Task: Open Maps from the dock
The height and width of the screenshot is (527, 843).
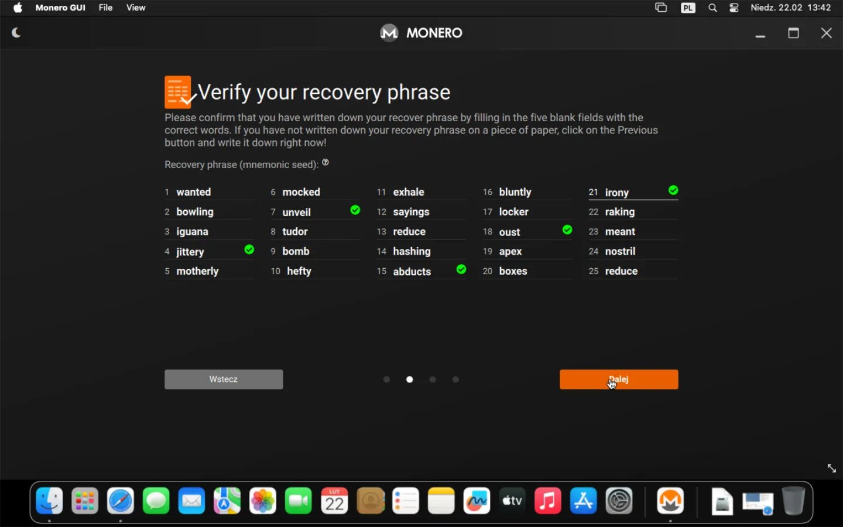Action: tap(227, 501)
